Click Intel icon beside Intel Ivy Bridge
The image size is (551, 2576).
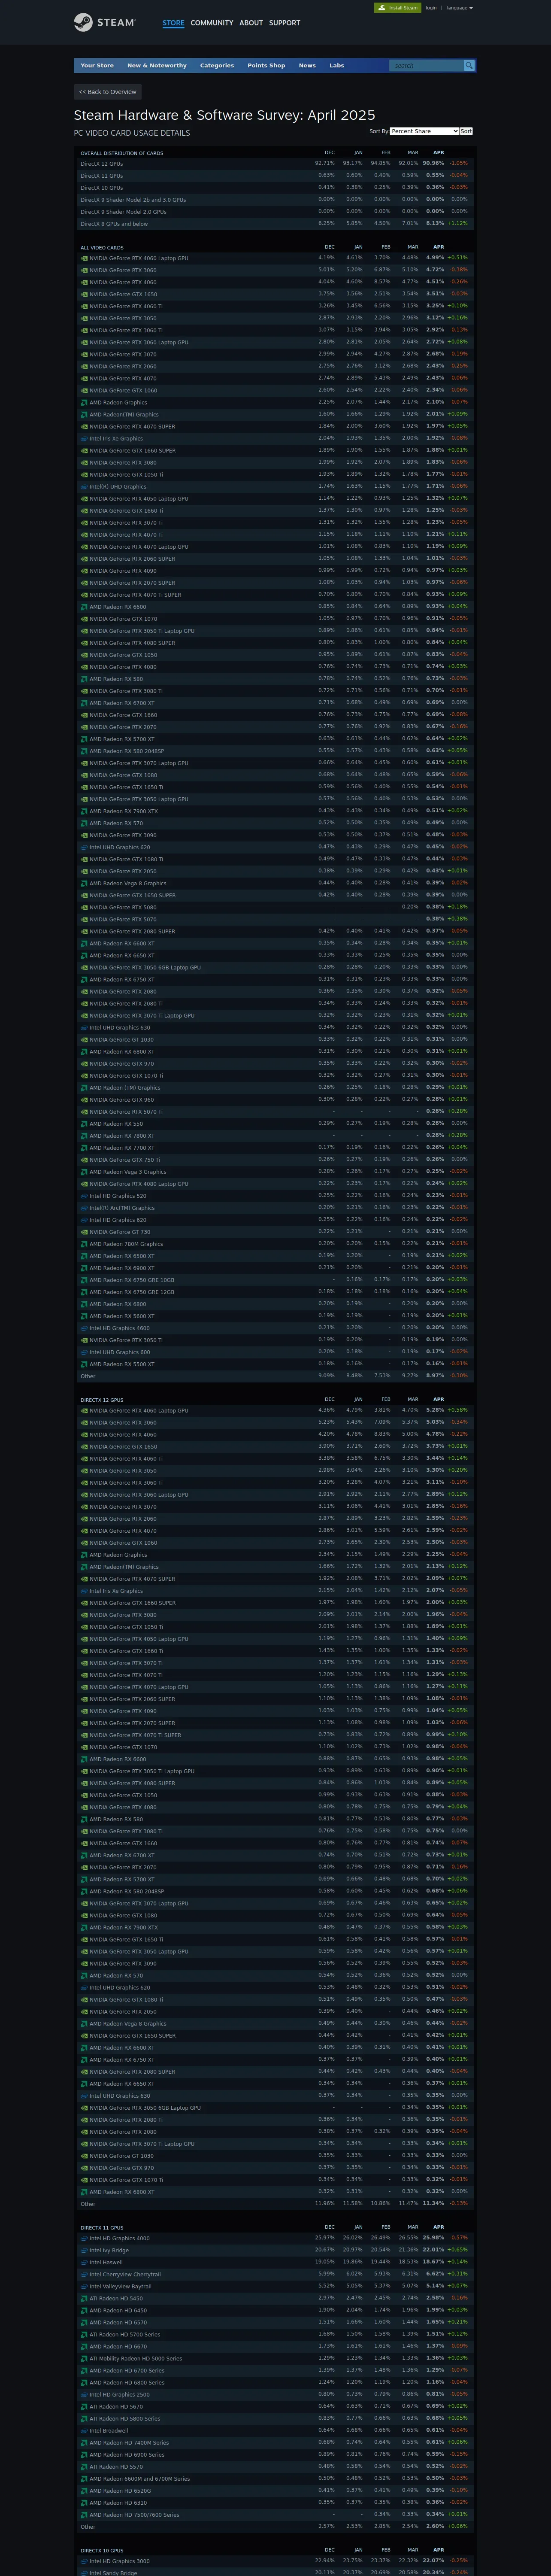[84, 2250]
